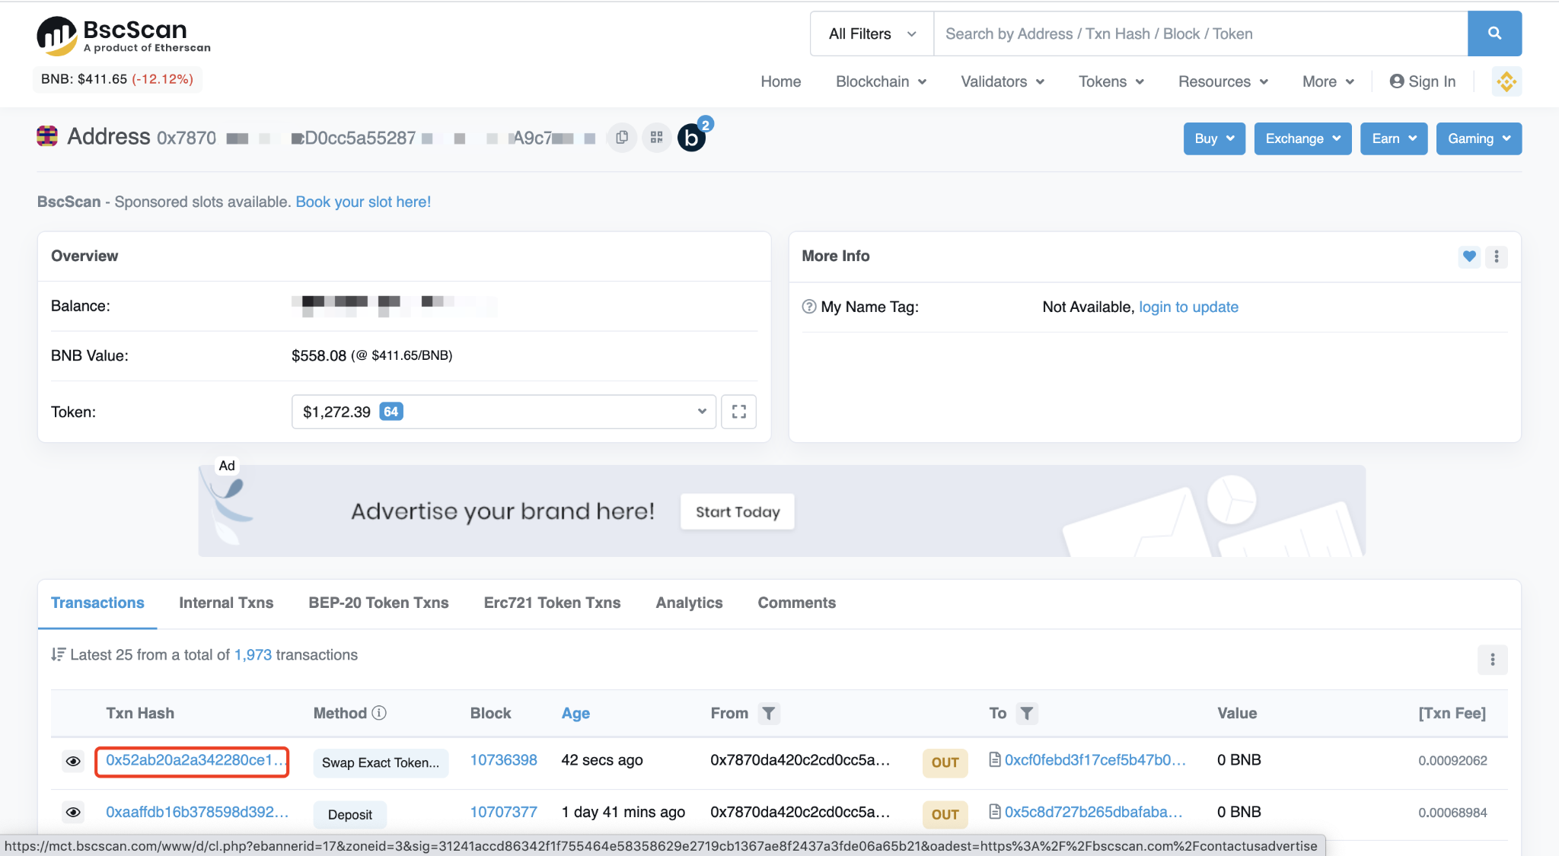Filter the From column with funnel icon
Image resolution: width=1559 pixels, height=856 pixels.
769,714
